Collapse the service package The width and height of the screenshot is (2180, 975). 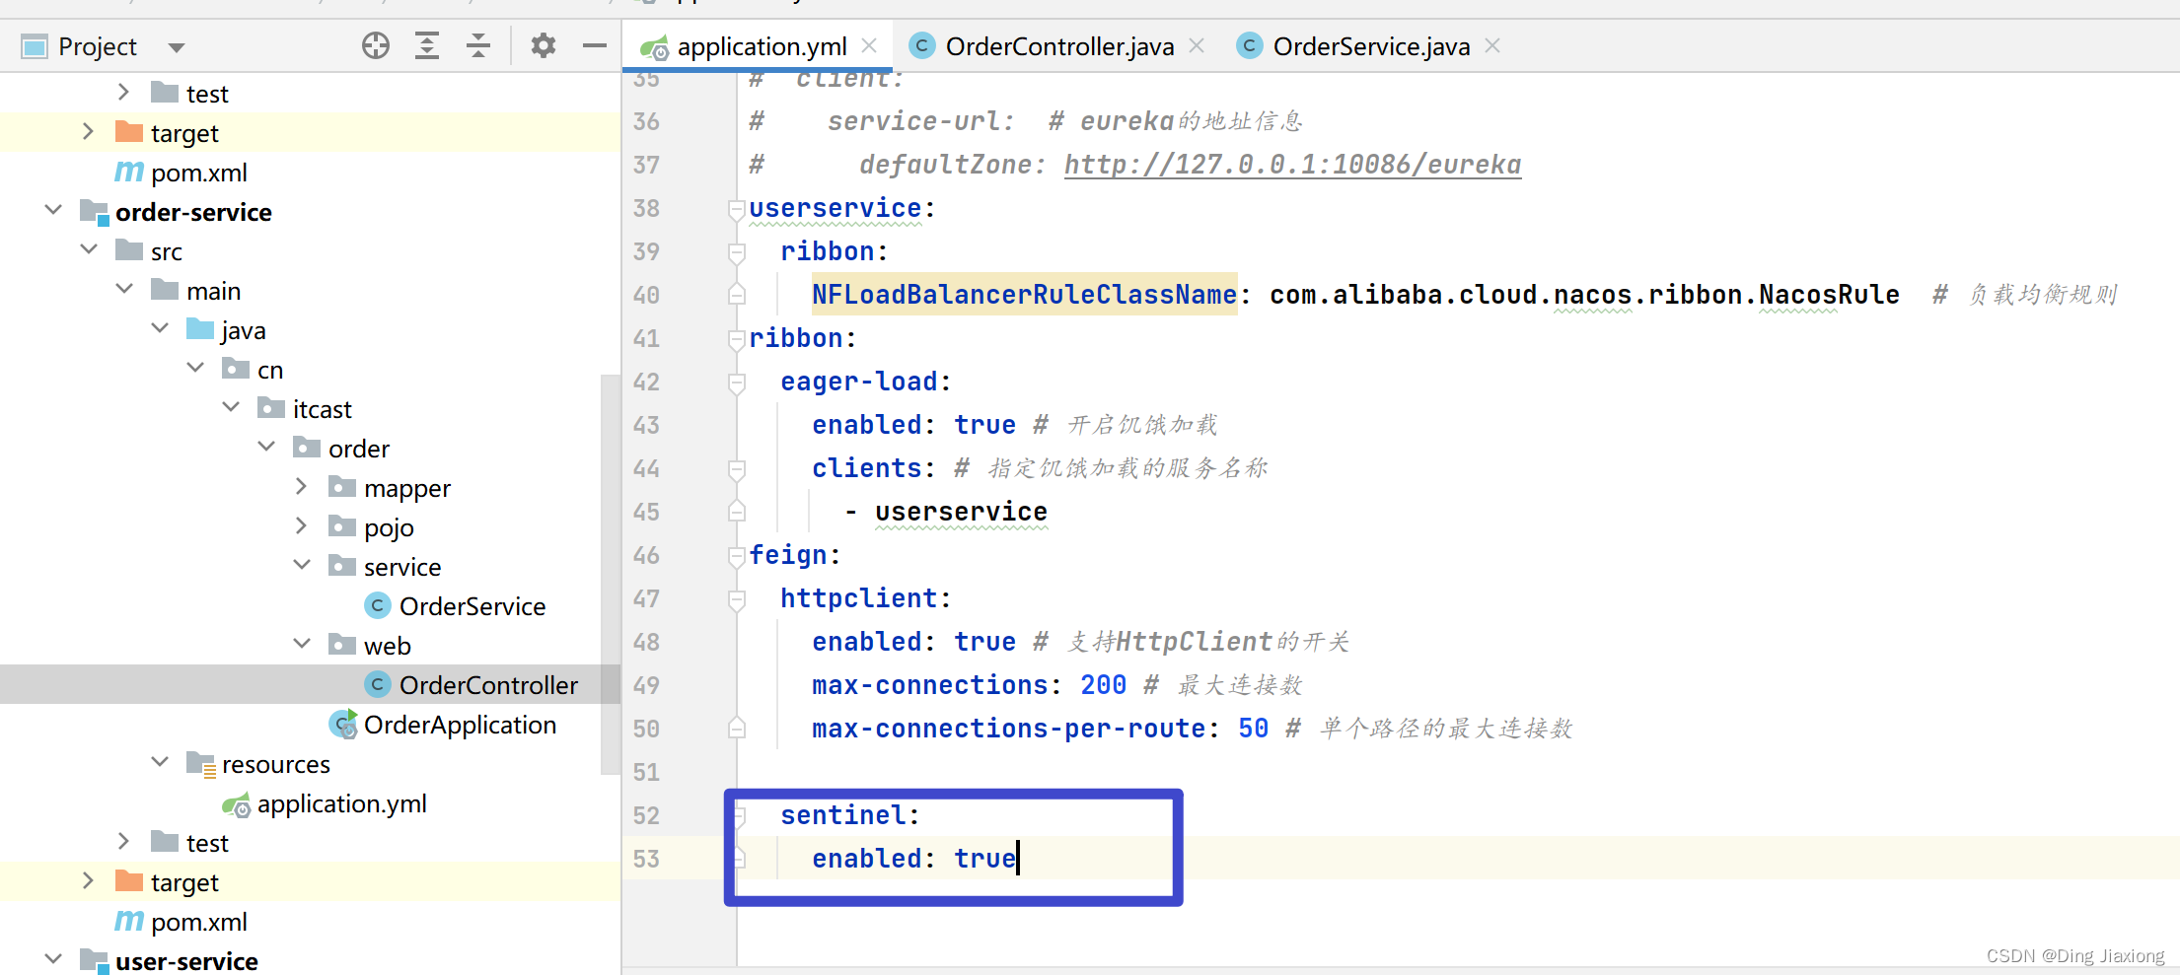302,565
